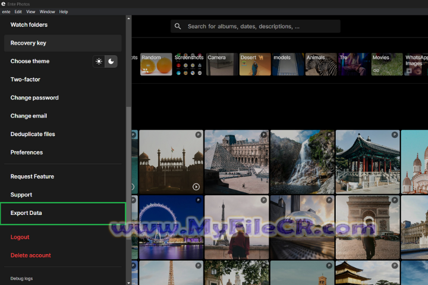Click the Ente logo in title bar
Screen dimensions: 428x285
pos(4,4)
